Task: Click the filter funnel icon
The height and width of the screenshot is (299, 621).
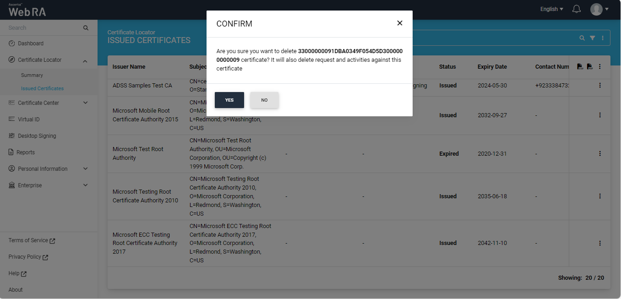Action: (x=593, y=38)
